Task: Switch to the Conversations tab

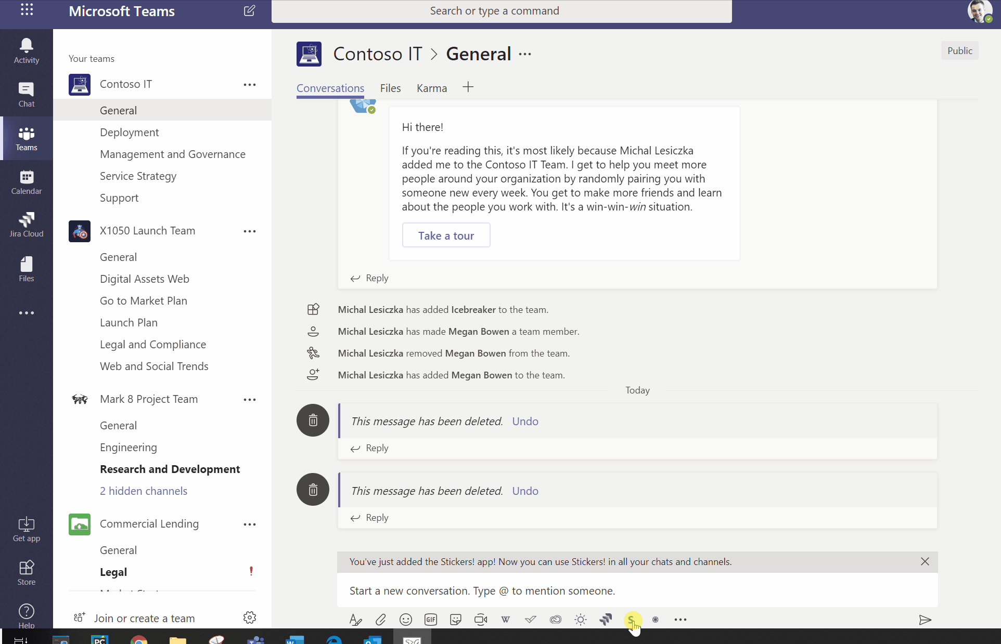Action: pyautogui.click(x=330, y=88)
